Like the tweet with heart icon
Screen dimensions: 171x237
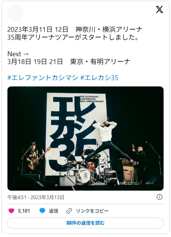pos(11,211)
